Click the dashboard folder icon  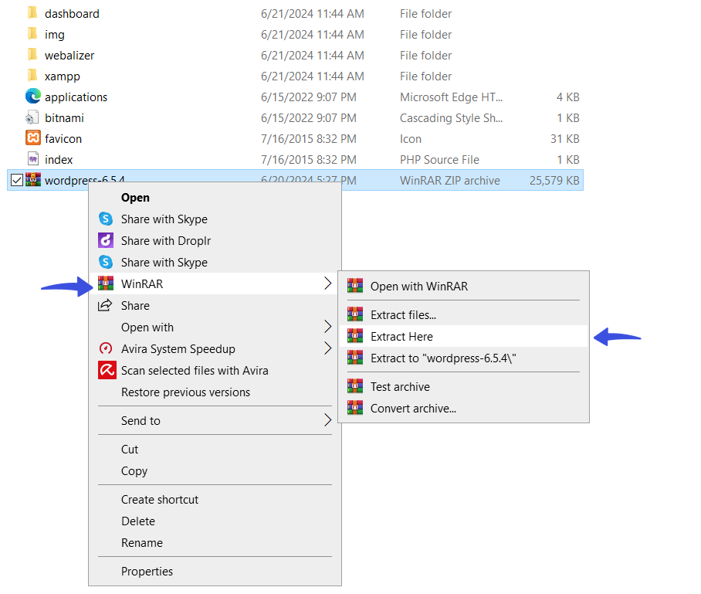point(32,13)
